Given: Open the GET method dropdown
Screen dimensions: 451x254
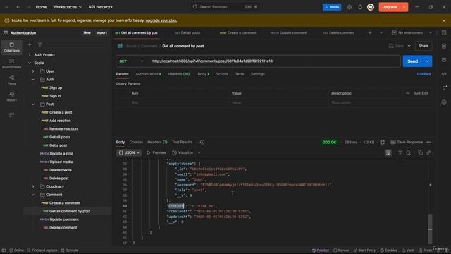Looking at the screenshot, I should (131, 61).
